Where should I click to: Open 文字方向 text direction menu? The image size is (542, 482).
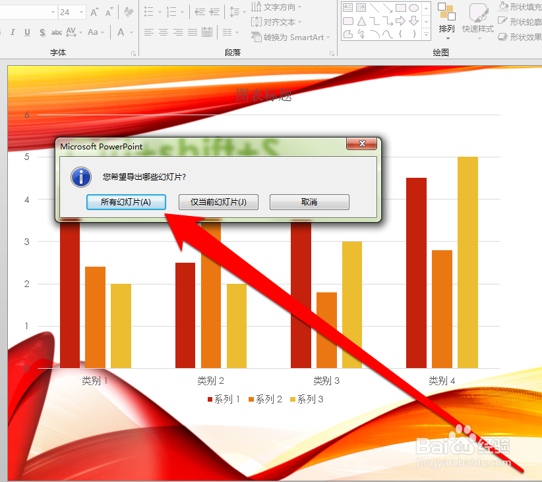tap(276, 7)
